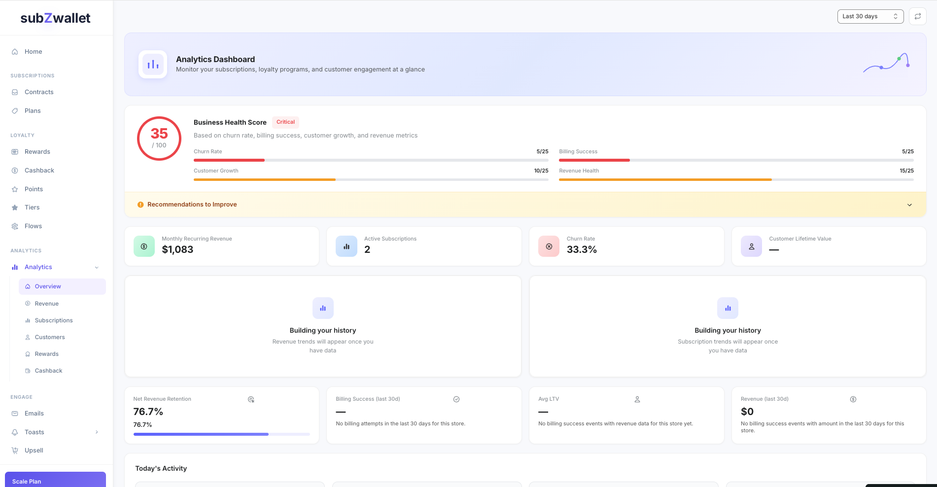Image resolution: width=937 pixels, height=487 pixels.
Task: Click the subscription Building your history chart icon
Action: (x=728, y=308)
